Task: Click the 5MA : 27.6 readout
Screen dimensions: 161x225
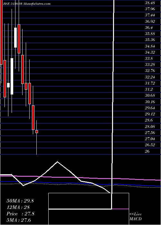Action: [19, 220]
